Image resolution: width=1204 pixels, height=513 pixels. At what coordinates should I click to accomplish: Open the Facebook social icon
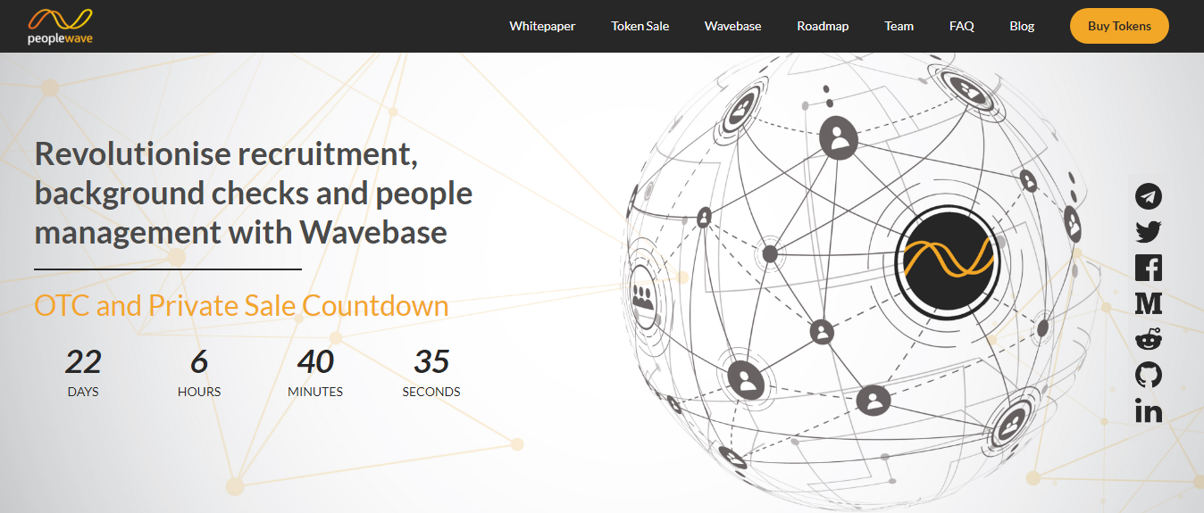tap(1149, 268)
